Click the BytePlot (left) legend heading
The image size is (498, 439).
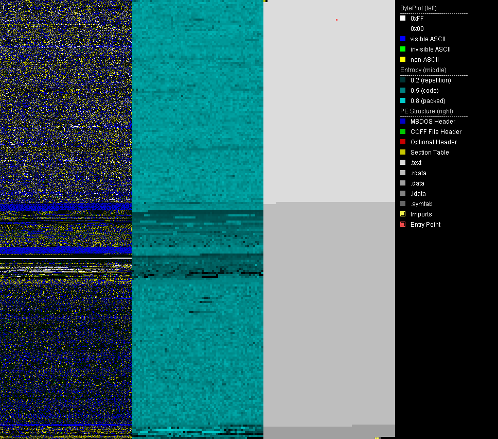[418, 8]
